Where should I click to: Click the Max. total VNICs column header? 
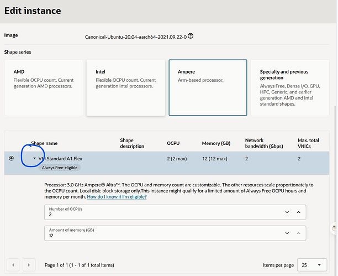click(x=308, y=143)
